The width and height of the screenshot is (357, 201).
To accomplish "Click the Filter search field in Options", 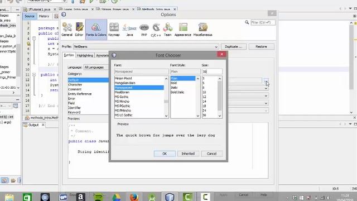I will click(x=263, y=22).
